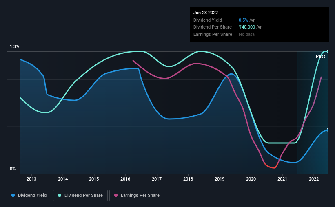
Task: Click the 'Past' label on the chart
Action: click(x=320, y=56)
